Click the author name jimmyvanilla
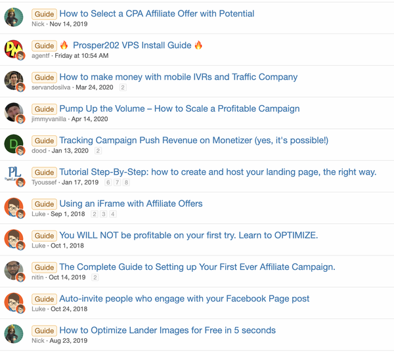The image size is (394, 352). tap(49, 119)
